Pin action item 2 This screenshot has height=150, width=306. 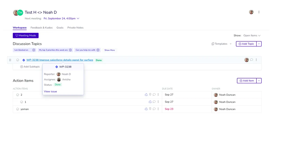click(150, 95)
